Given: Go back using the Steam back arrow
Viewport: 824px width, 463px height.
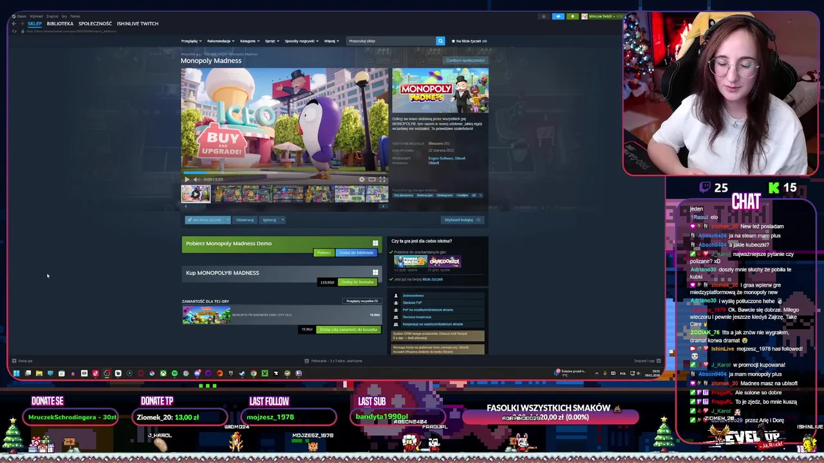Looking at the screenshot, I should (x=14, y=24).
